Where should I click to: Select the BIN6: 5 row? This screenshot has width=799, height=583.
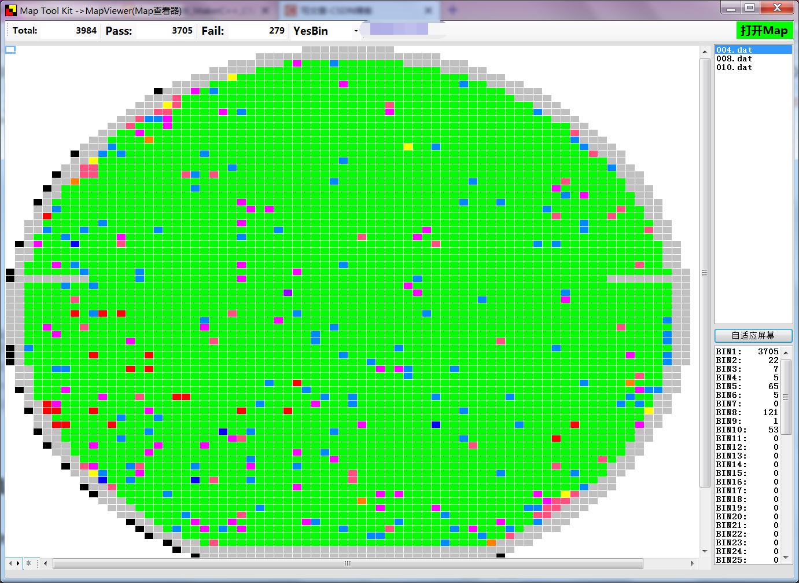[748, 395]
